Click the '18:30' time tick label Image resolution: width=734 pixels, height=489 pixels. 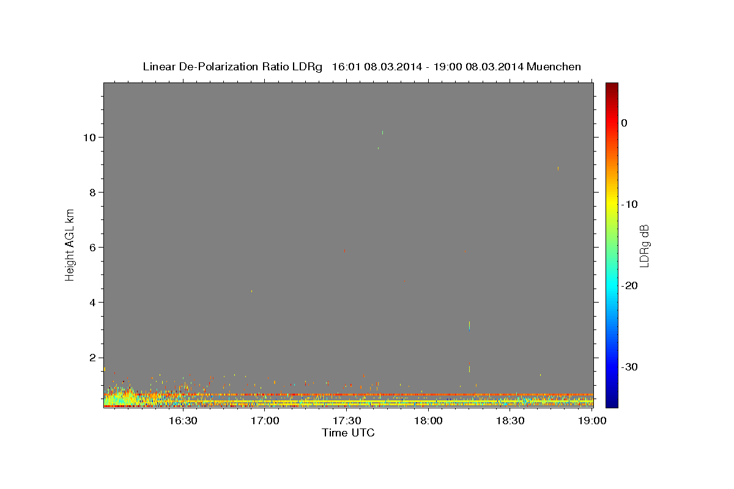pyautogui.click(x=511, y=421)
